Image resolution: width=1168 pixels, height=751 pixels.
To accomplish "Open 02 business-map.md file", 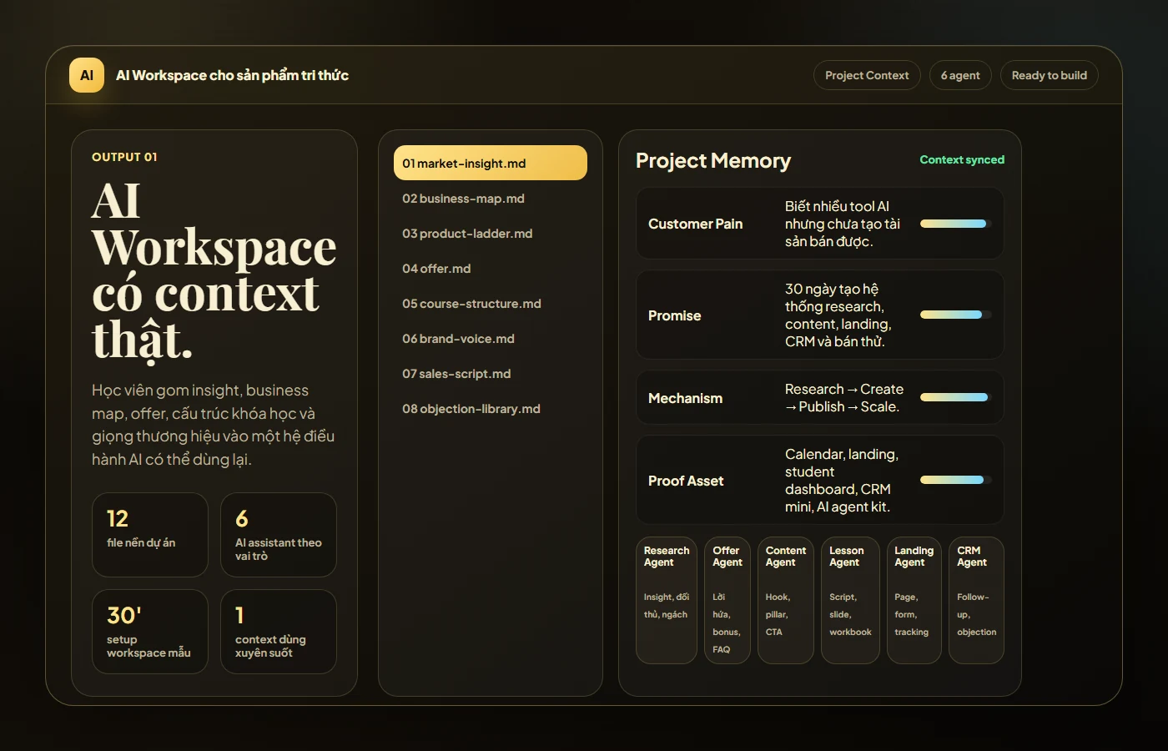I will coord(491,199).
